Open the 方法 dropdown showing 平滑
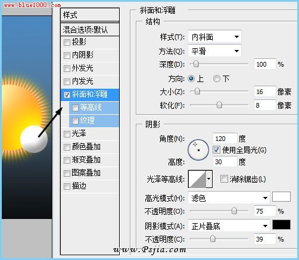The width and height of the screenshot is (299, 260). tap(214, 51)
